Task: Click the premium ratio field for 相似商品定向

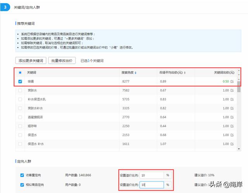Action: click(x=152, y=185)
